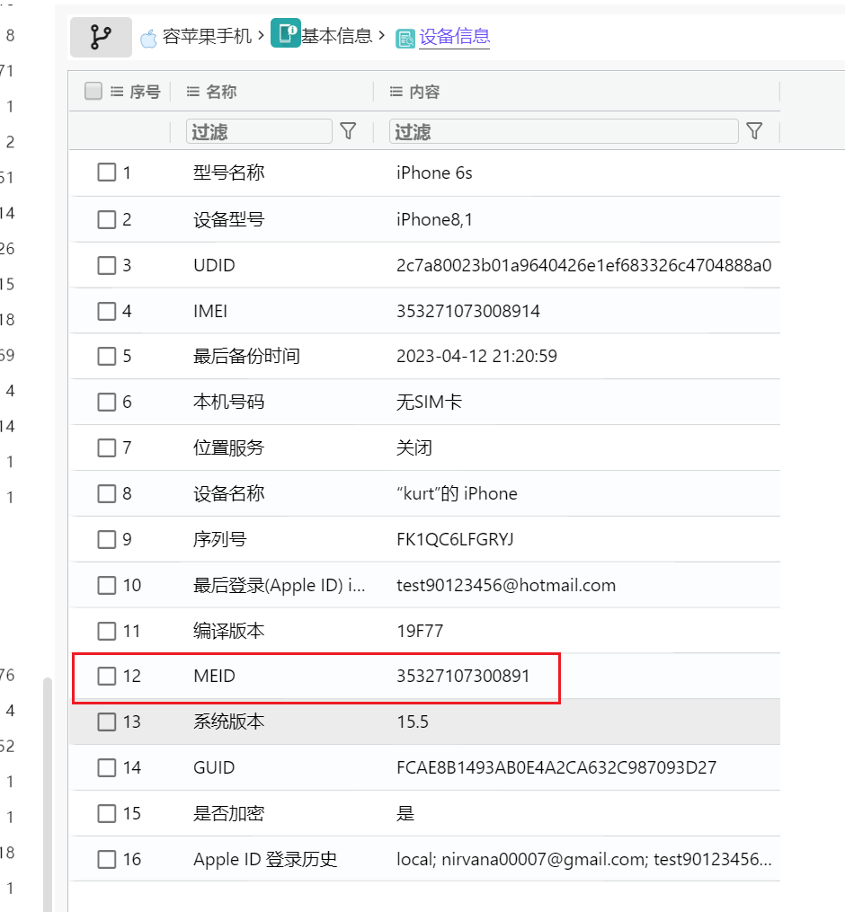Check the row 11 编译版本 checkbox
Image resolution: width=845 pixels, height=912 pixels.
click(106, 631)
